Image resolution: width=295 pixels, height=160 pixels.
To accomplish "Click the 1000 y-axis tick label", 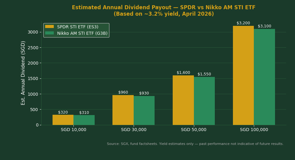I will pos(33,94).
